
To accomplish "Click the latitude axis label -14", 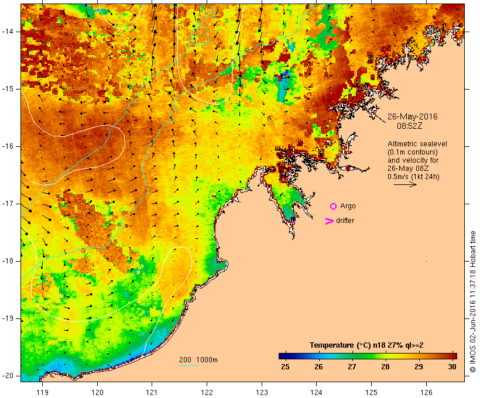I will [8, 32].
